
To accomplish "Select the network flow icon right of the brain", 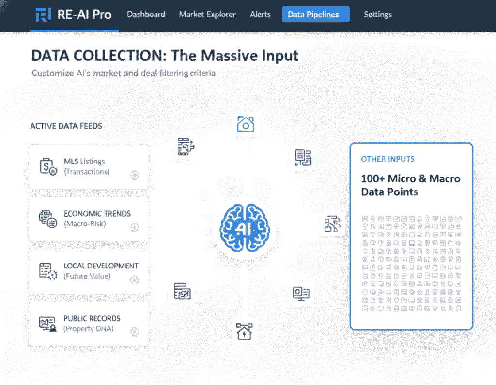I will (x=333, y=223).
